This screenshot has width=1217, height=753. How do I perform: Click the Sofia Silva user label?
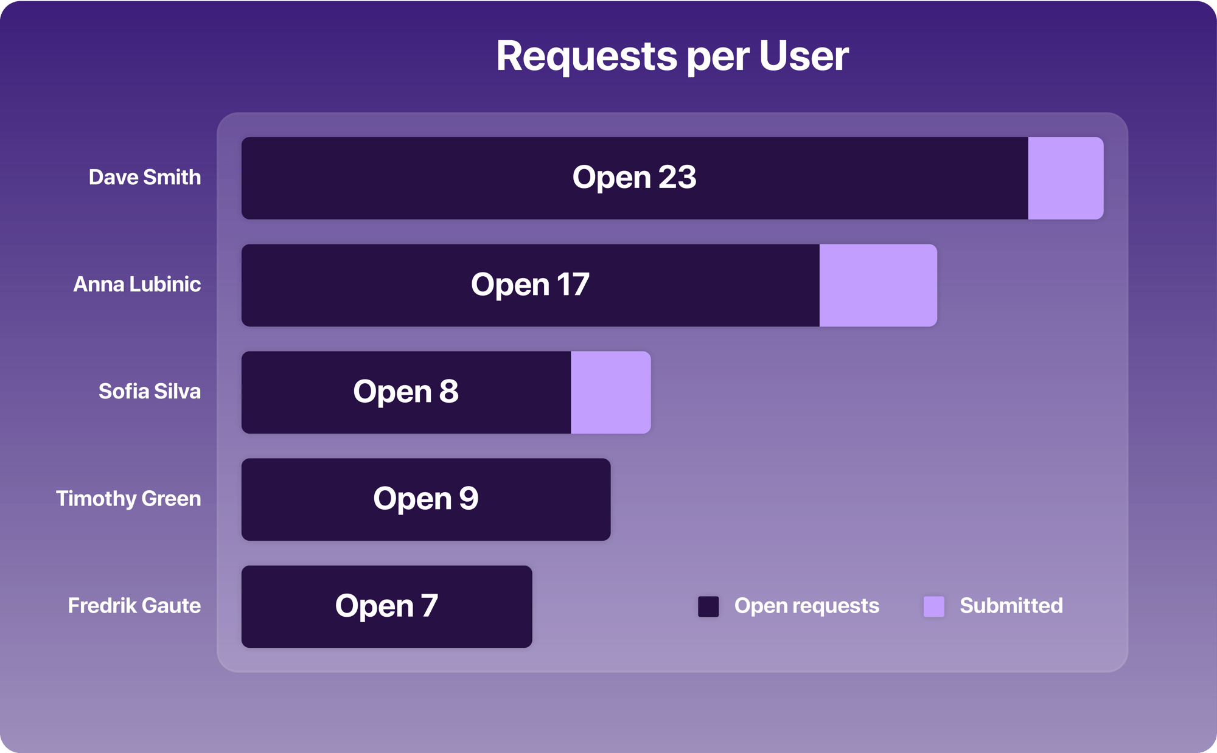coord(150,392)
